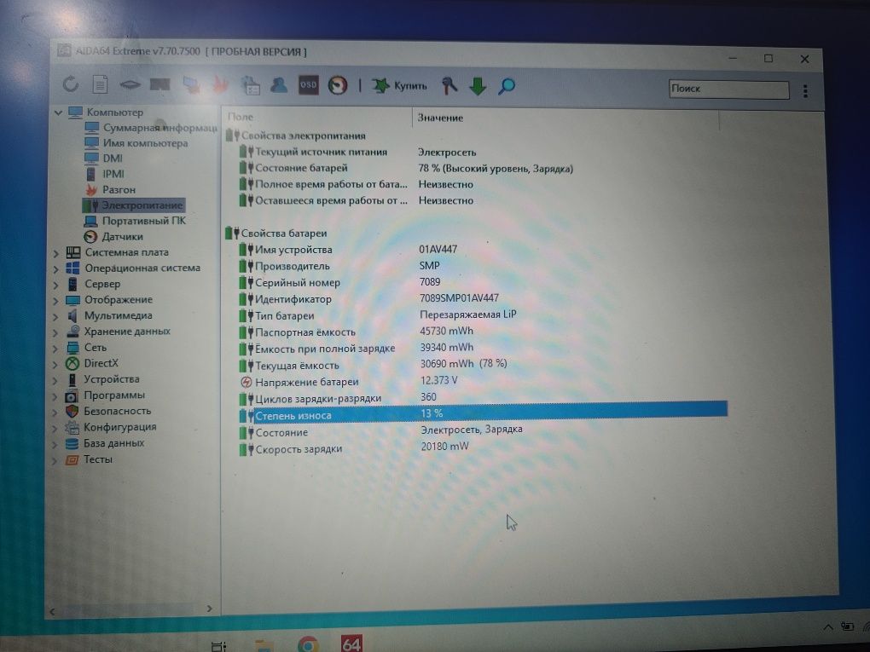Click the flame stability test icon
The width and height of the screenshot is (870, 652).
tap(220, 85)
